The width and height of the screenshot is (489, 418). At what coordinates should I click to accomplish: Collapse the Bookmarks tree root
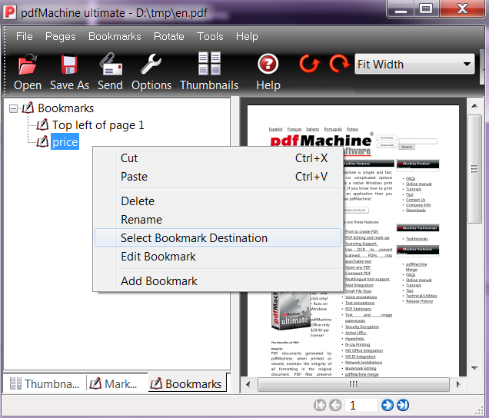click(14, 109)
